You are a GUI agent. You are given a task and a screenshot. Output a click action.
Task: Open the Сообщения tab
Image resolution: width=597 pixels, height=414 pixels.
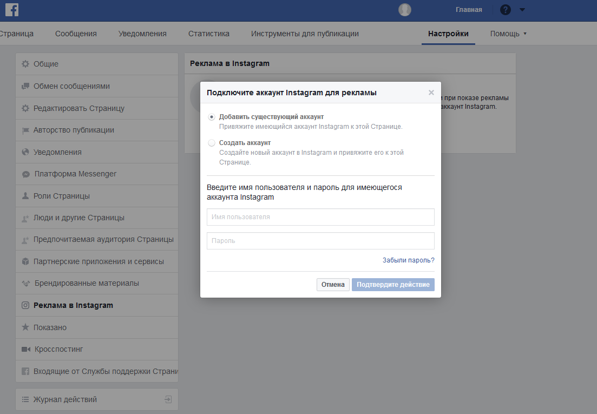76,34
